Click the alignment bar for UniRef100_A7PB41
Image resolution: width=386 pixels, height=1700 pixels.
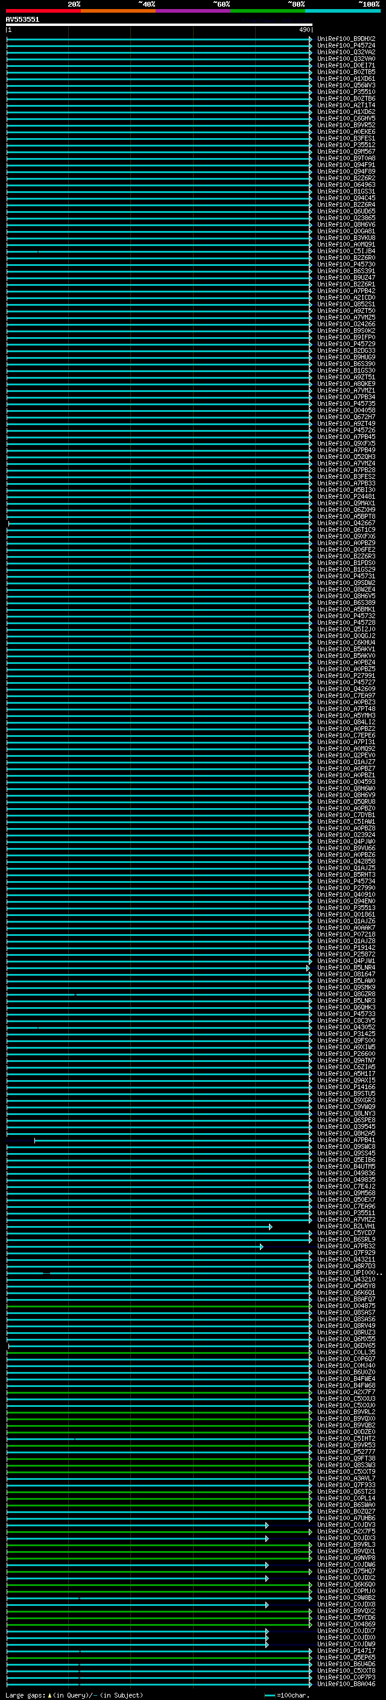(173, 1140)
